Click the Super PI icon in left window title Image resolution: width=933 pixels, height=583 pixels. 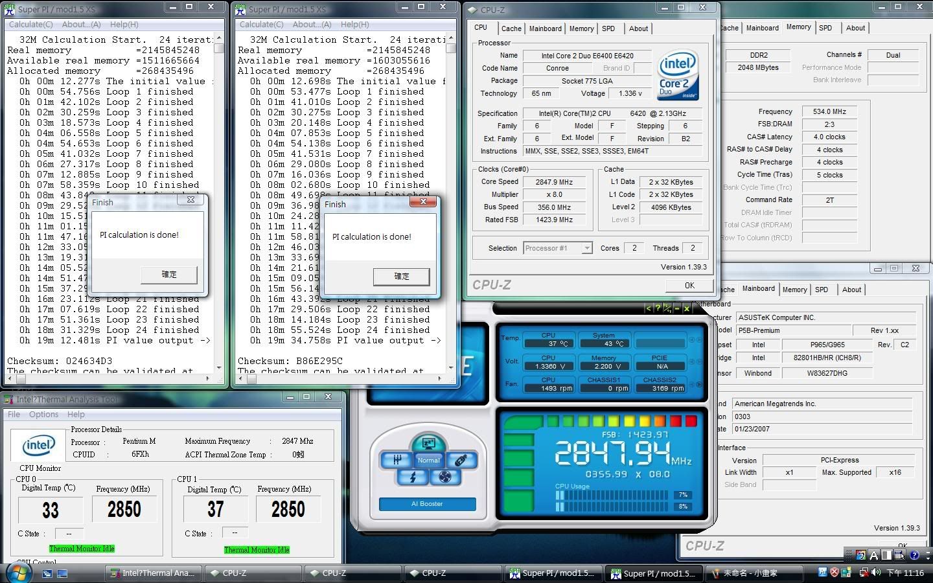coord(10,9)
